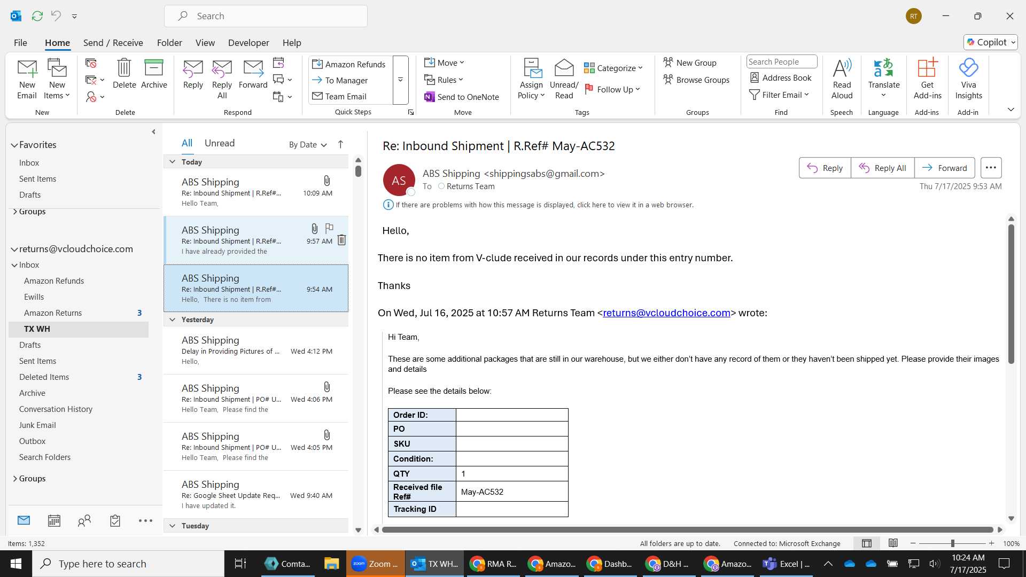Open the Zoom taskbar app
Viewport: 1026px width, 577px height.
[375, 564]
